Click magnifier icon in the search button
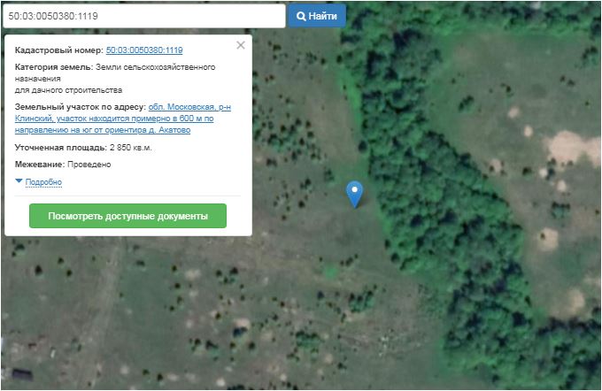The height and width of the screenshot is (391, 602). click(x=301, y=16)
